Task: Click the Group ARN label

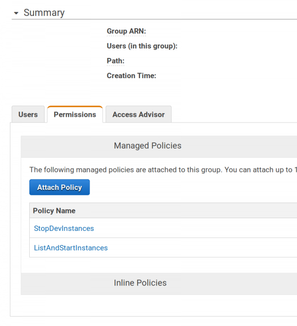Action: [x=126, y=31]
